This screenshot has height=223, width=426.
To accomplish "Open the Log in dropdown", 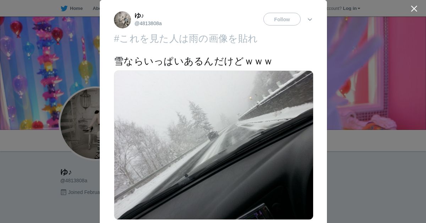I will click(x=351, y=8).
